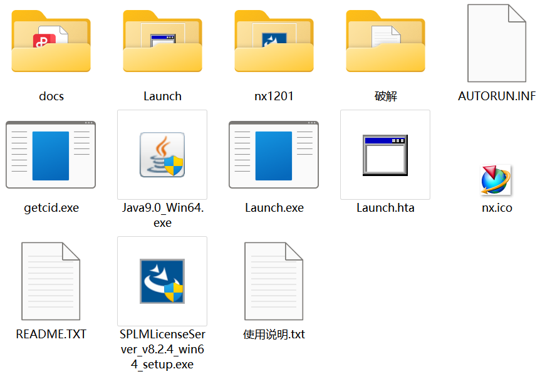
Task: Select the AUTORUN.INF blank file icon
Action: point(497,43)
